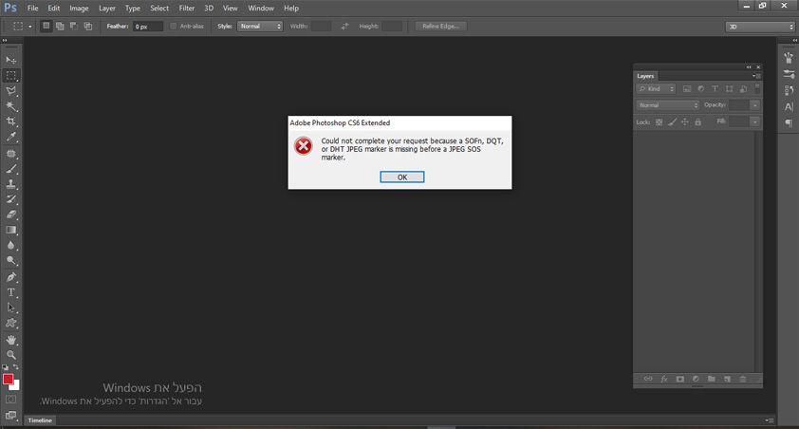
Task: Toggle pixel layer filter in Layers panel
Action: tap(687, 89)
